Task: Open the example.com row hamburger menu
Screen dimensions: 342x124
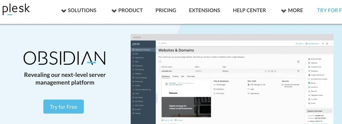Action: [298, 71]
